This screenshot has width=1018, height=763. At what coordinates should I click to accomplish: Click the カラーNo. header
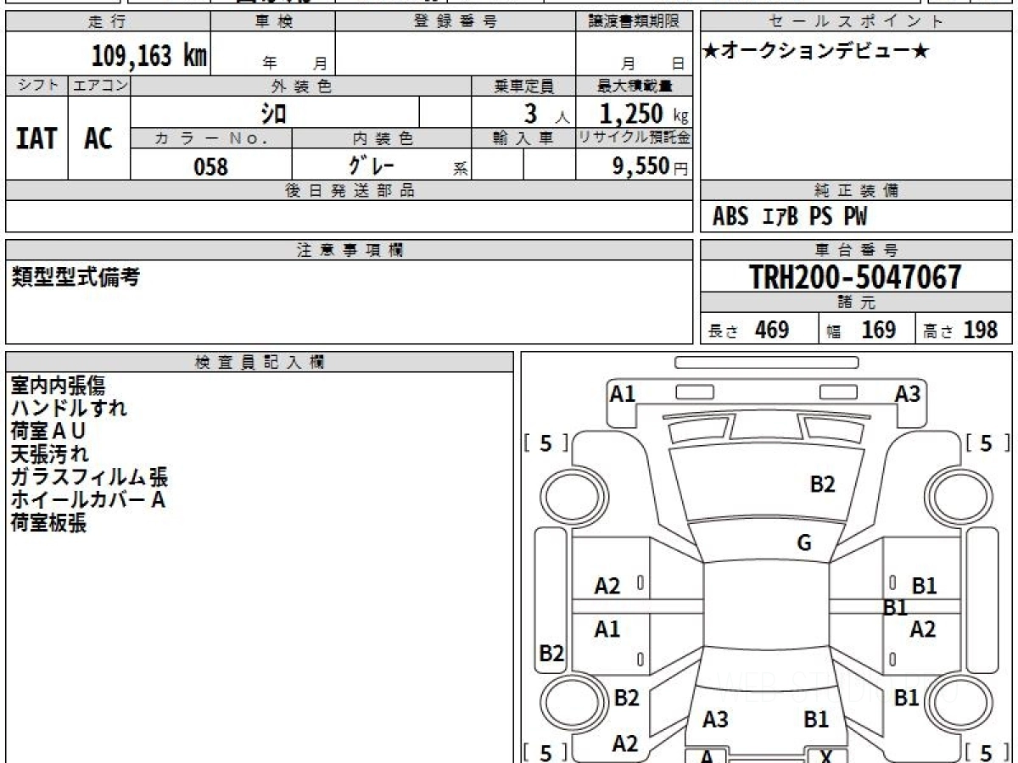(x=211, y=138)
